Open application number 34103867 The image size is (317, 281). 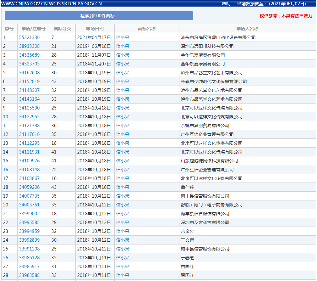29,178
